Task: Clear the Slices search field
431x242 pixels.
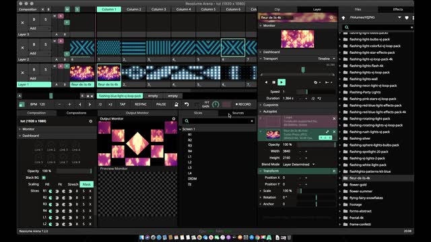Action: coord(252,121)
